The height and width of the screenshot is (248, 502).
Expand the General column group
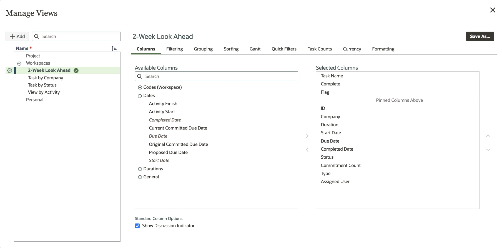[x=140, y=177]
